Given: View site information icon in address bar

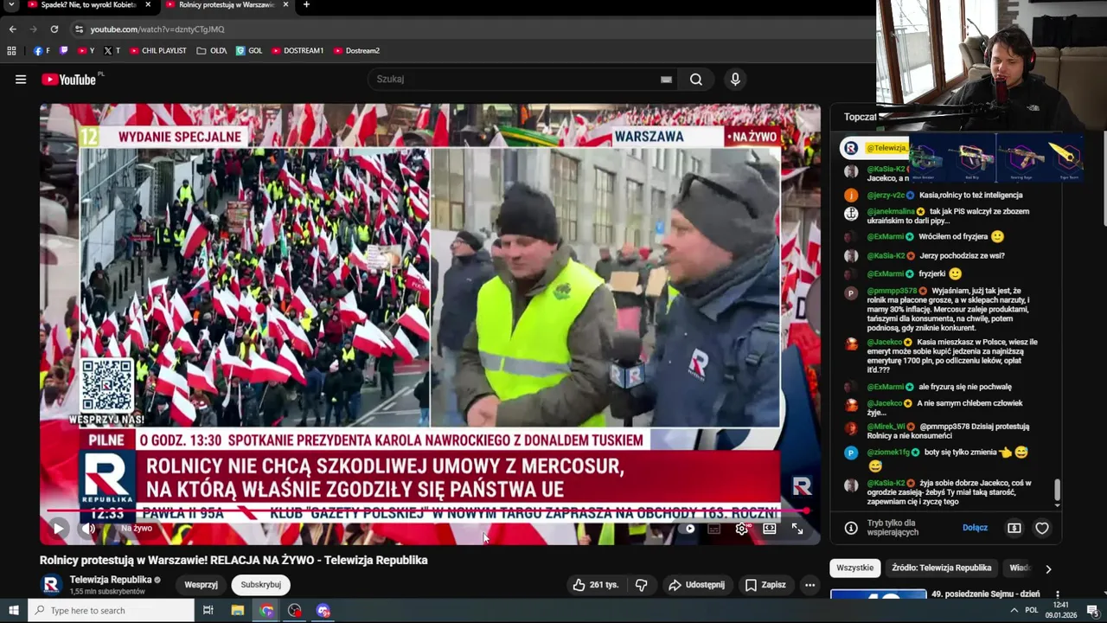Looking at the screenshot, I should click(79, 29).
